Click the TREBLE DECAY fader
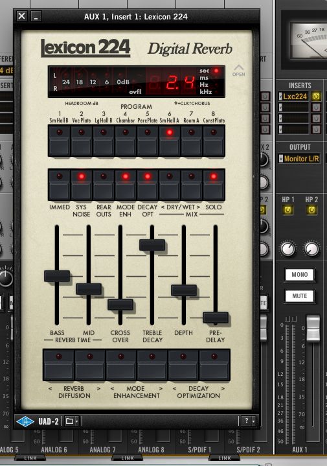Viewport: 327px width, 466px height. coord(152,245)
